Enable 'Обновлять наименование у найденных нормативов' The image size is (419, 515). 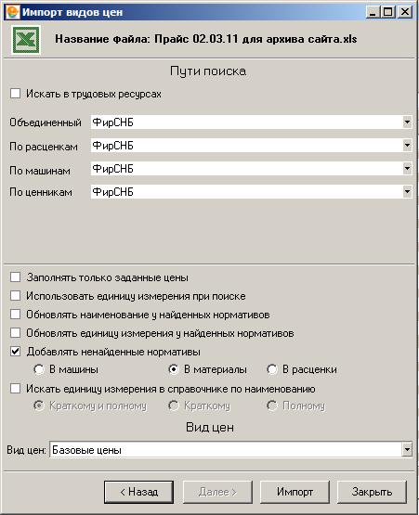tap(15, 315)
